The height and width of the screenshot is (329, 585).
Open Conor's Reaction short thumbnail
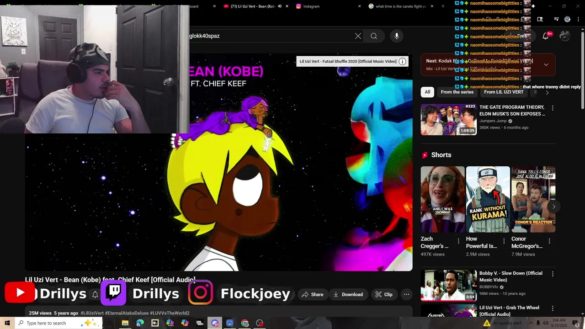(x=533, y=199)
